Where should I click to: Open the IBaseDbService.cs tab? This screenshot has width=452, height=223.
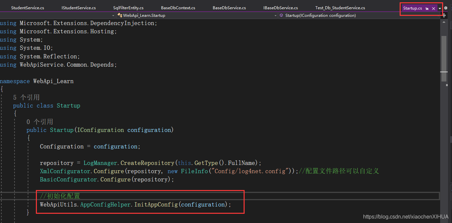pos(280,7)
